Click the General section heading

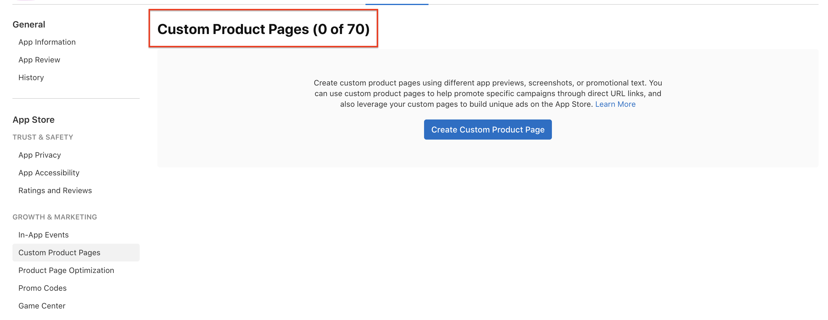(29, 24)
